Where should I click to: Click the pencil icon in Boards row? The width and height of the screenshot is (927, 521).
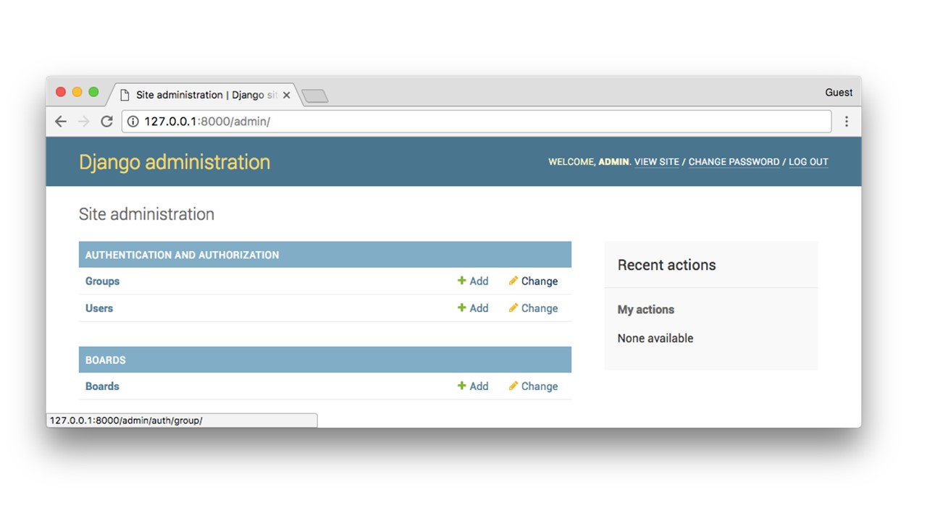[x=513, y=386]
